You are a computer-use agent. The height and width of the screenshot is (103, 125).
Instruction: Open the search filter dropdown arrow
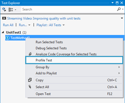point(123,9)
